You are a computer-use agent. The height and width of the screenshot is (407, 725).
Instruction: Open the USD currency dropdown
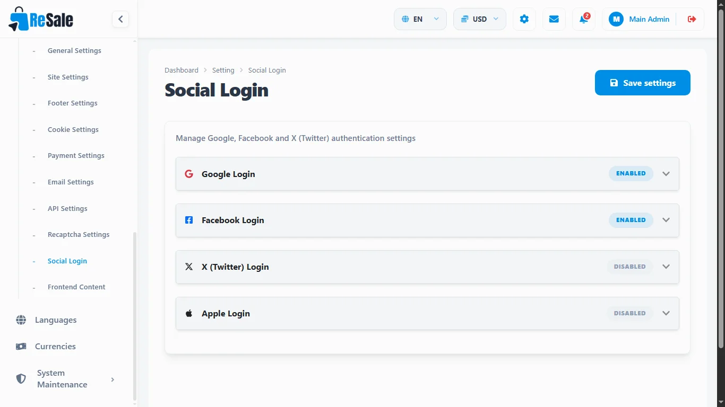point(480,19)
